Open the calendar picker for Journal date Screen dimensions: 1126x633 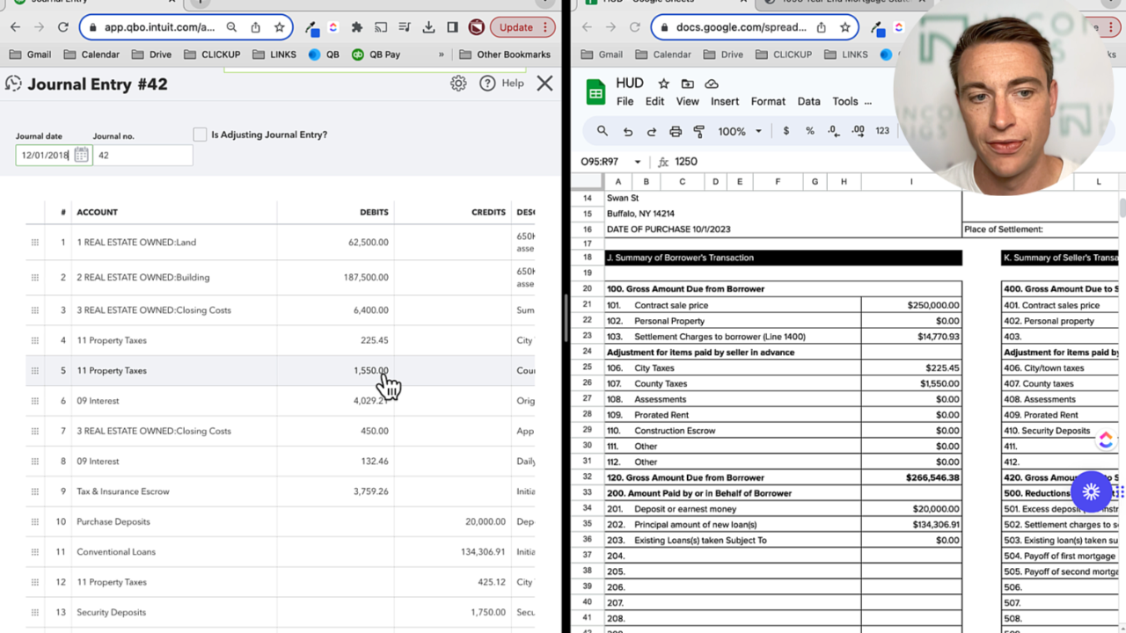pyautogui.click(x=82, y=154)
